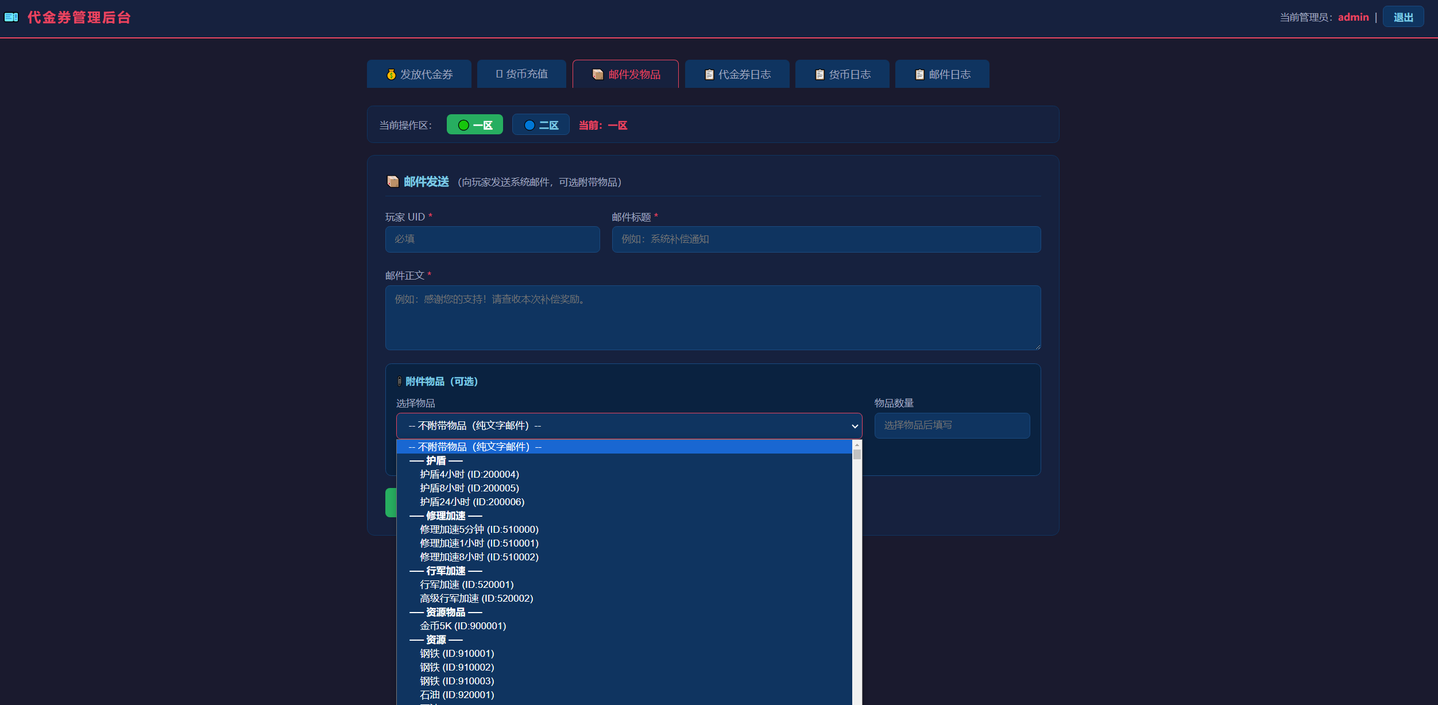
Task: Switch operating zone to 二区
Action: [540, 125]
